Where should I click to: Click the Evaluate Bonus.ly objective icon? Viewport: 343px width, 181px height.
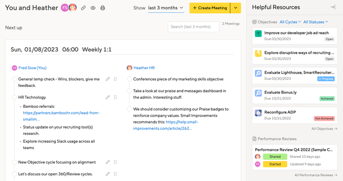tap(258, 93)
